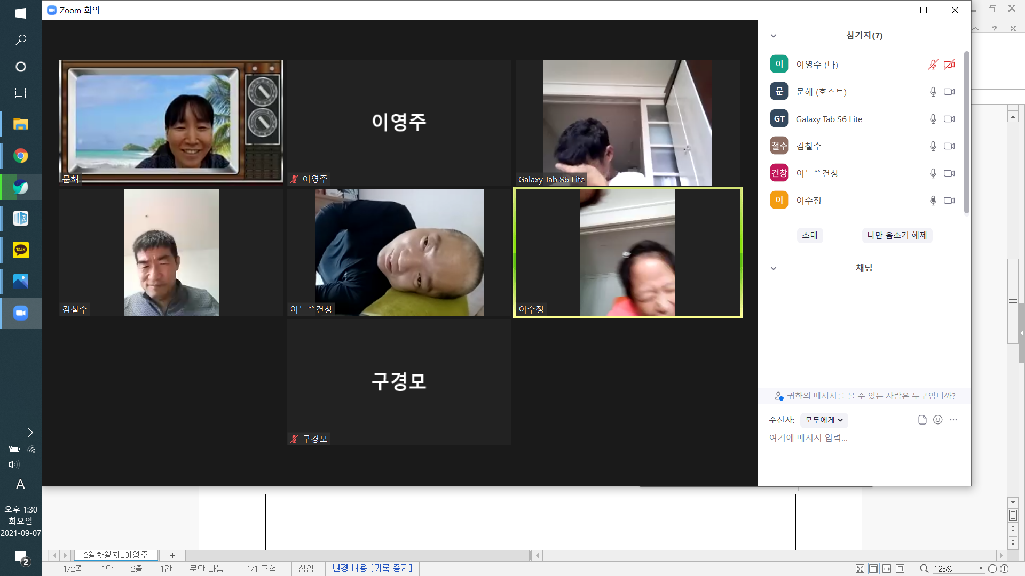Image resolution: width=1025 pixels, height=576 pixels.
Task: Click microphone icon next to 이주정
Action: pos(933,201)
